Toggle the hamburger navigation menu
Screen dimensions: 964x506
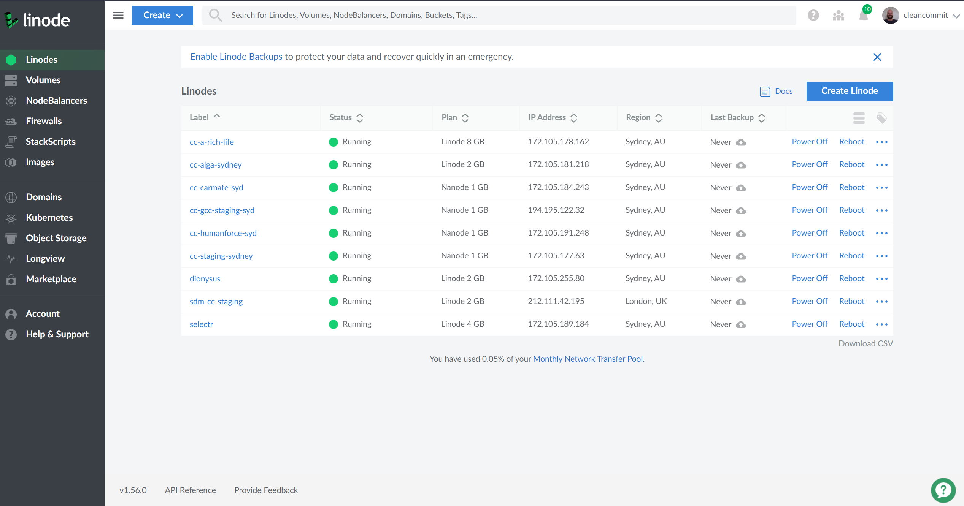[x=118, y=15]
